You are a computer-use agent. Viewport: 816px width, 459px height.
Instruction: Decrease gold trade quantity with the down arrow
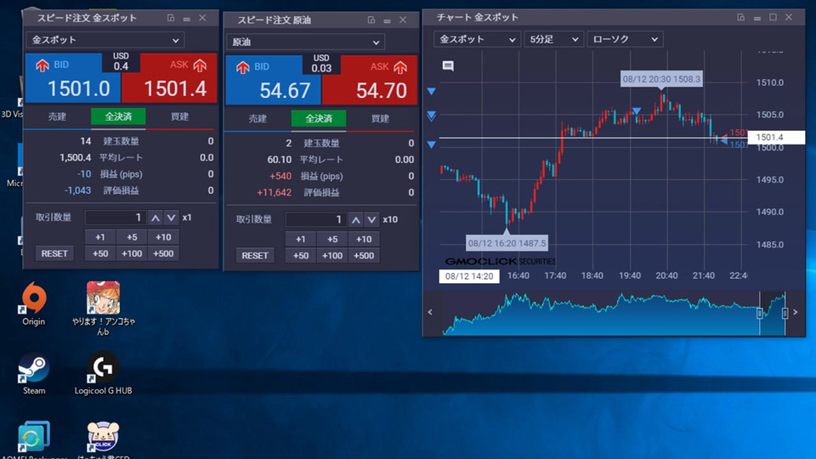click(171, 218)
